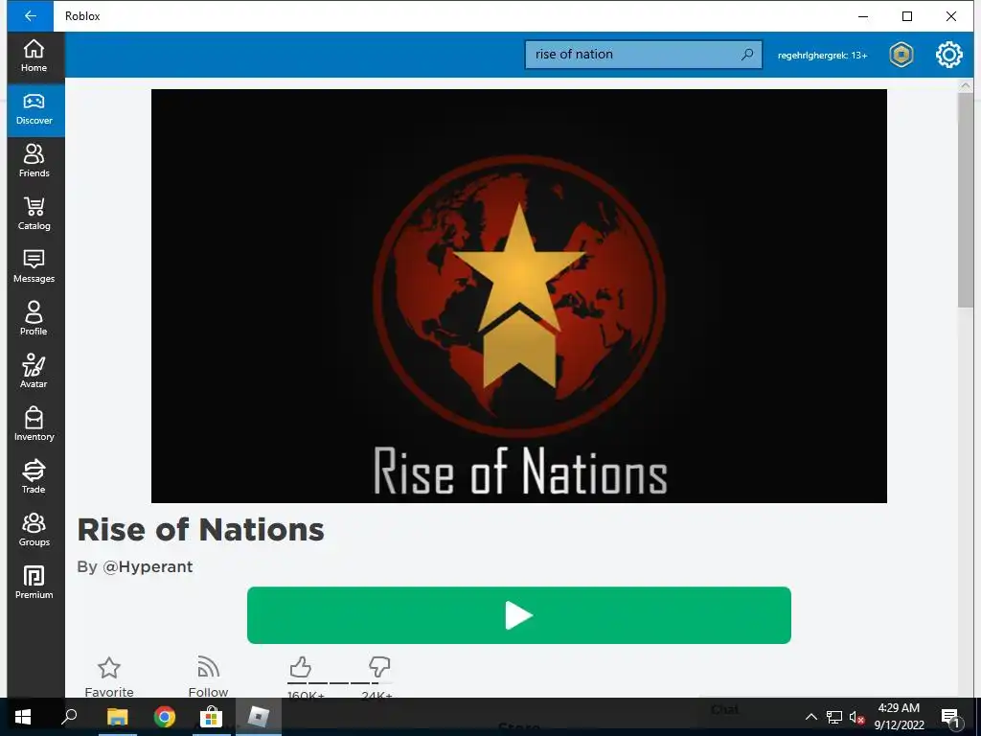Click the search magnifier icon

tap(747, 55)
